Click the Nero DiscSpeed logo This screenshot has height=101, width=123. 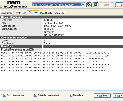[x=14, y=5]
